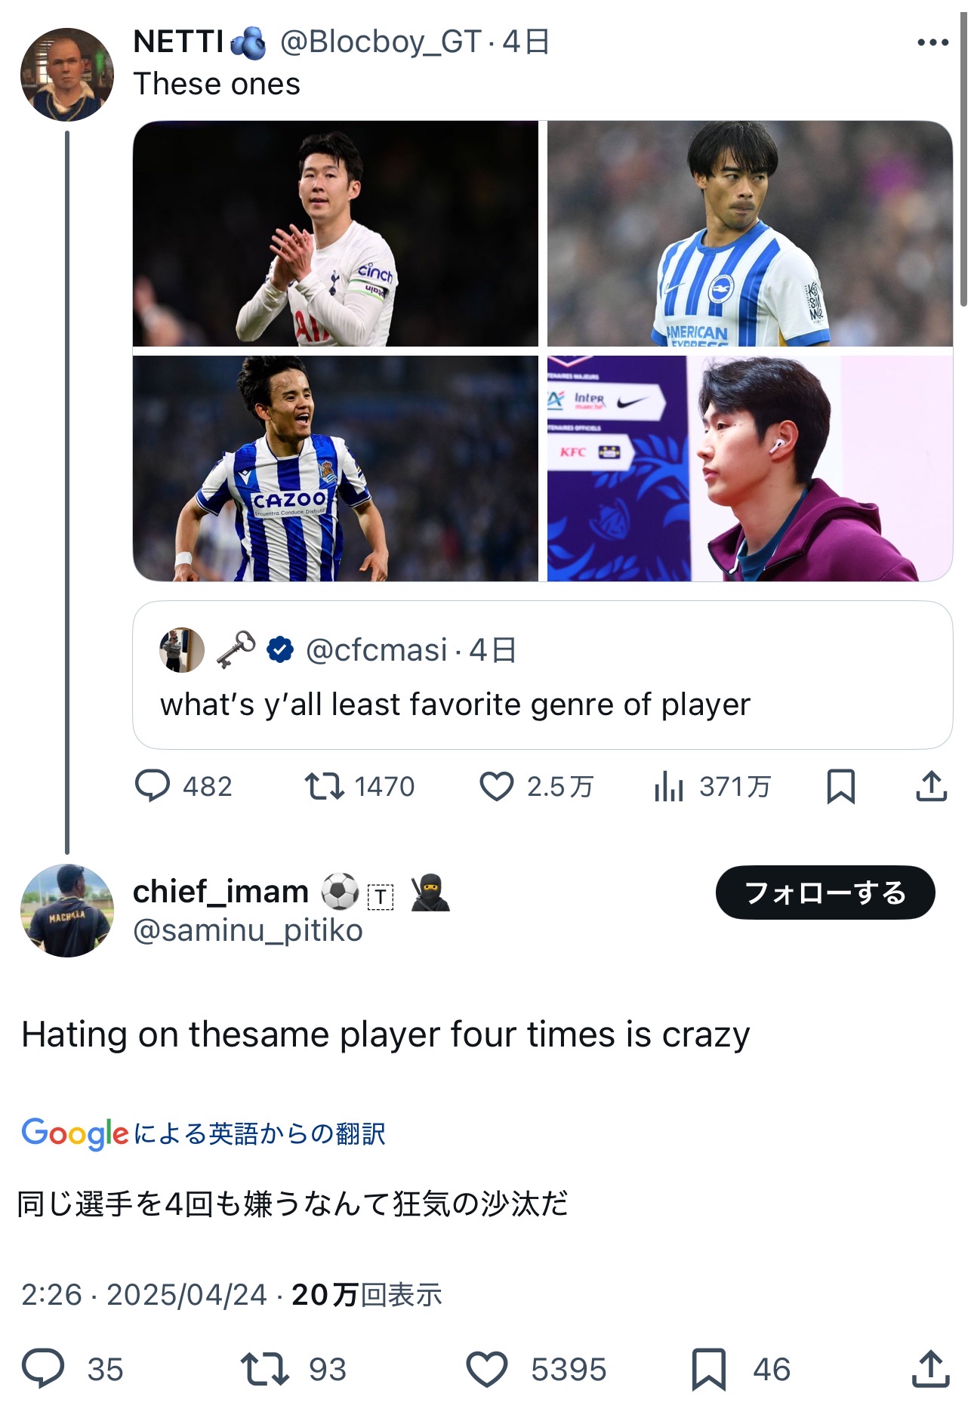Click the reply icon showing 482
This screenshot has height=1412, width=974.
pyautogui.click(x=153, y=786)
